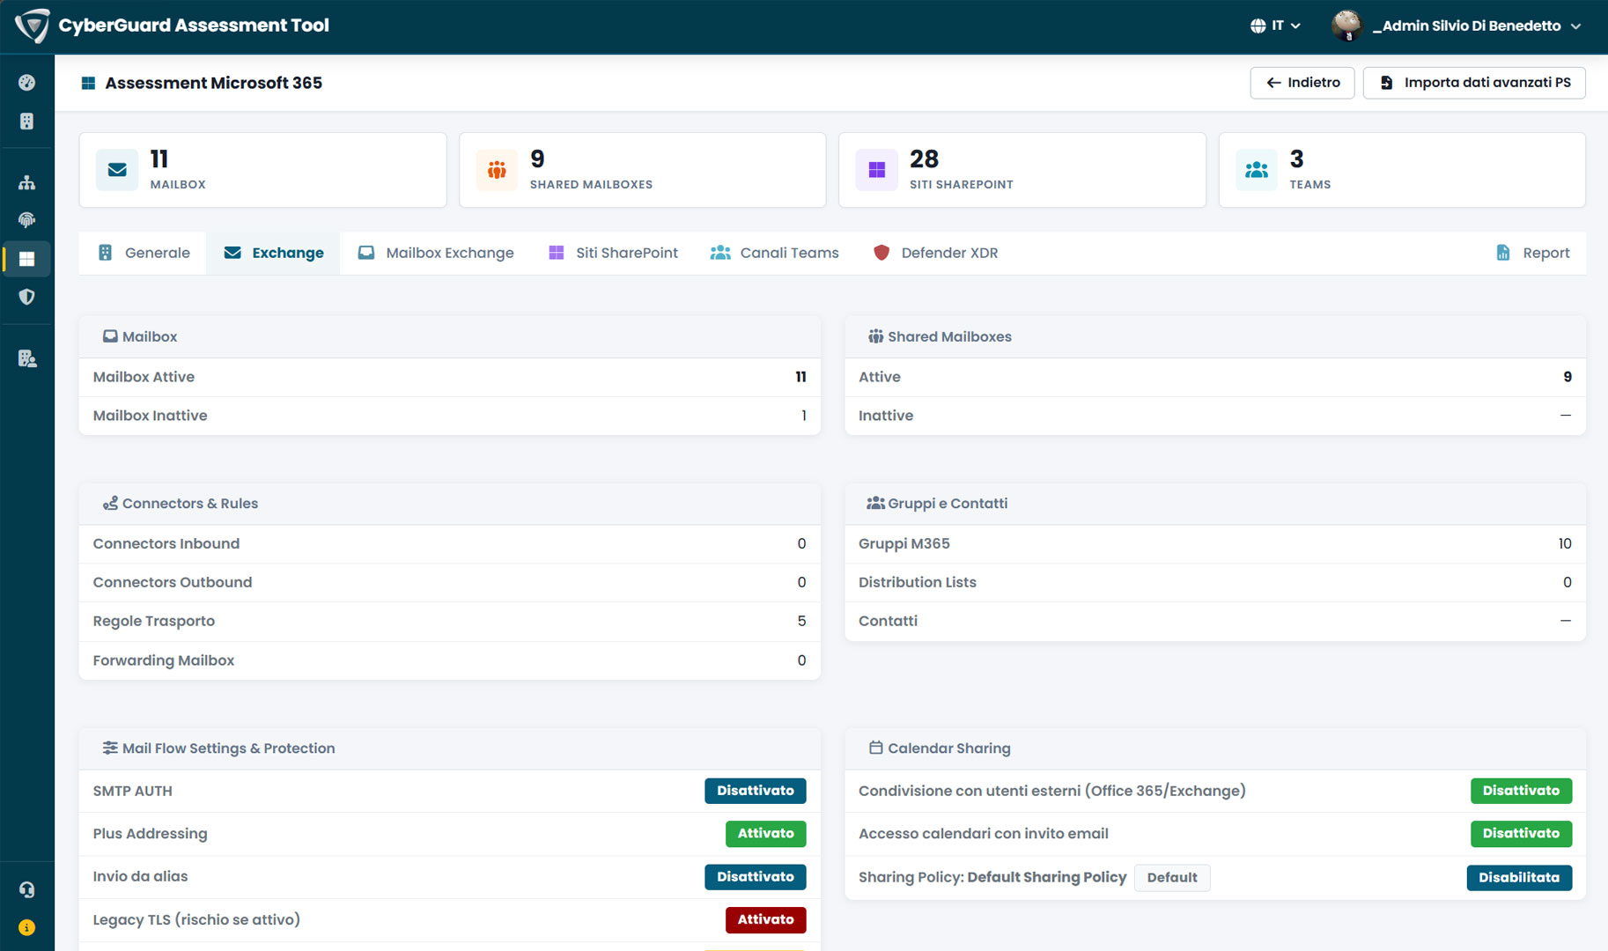The width and height of the screenshot is (1608, 951).
Task: Click the Distribution Lists row
Action: tap(1215, 583)
